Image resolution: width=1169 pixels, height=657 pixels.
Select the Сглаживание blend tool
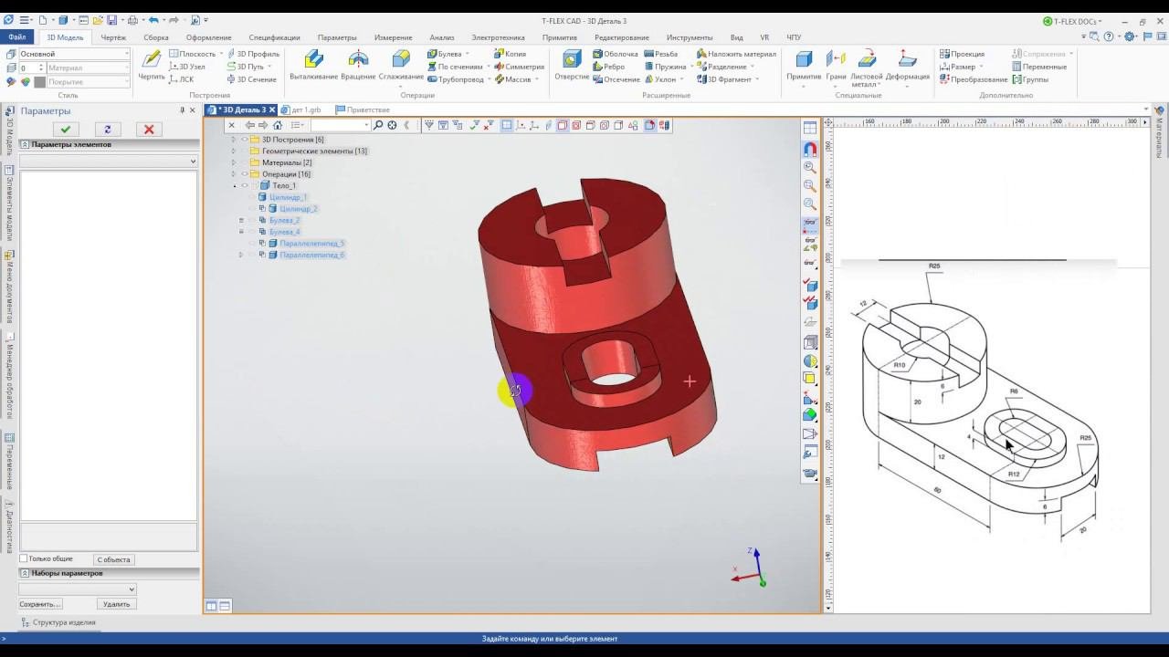pyautogui.click(x=401, y=66)
